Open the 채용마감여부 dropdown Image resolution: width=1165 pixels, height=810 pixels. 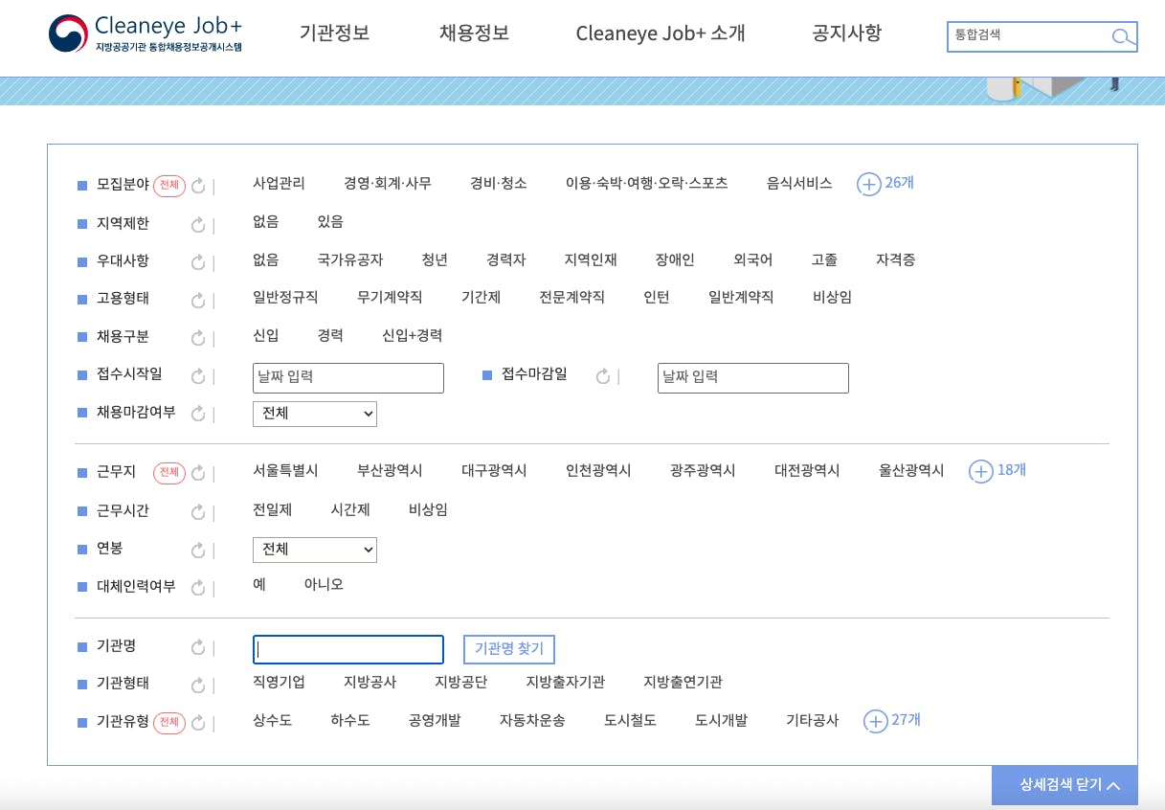(x=315, y=415)
